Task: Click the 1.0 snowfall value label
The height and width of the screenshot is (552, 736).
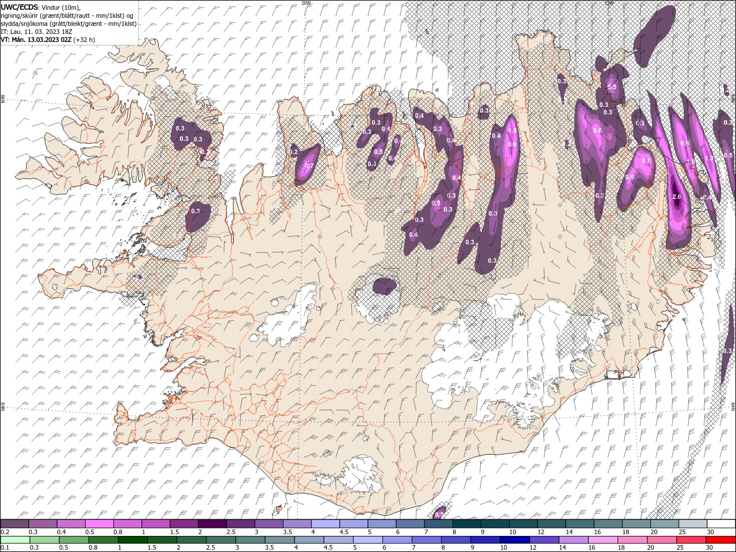Action: (512, 131)
